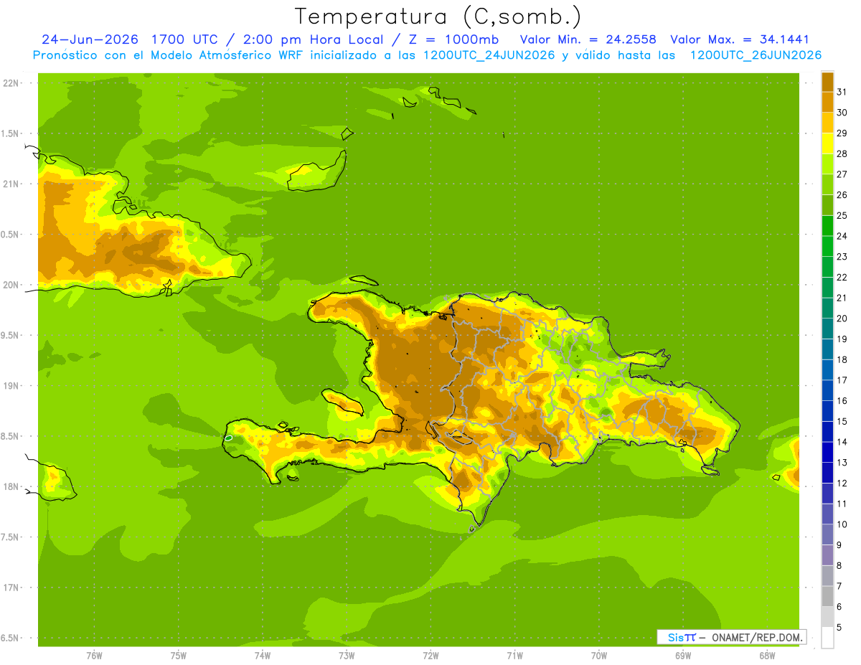Click the colorbar value '28'

click(842, 154)
